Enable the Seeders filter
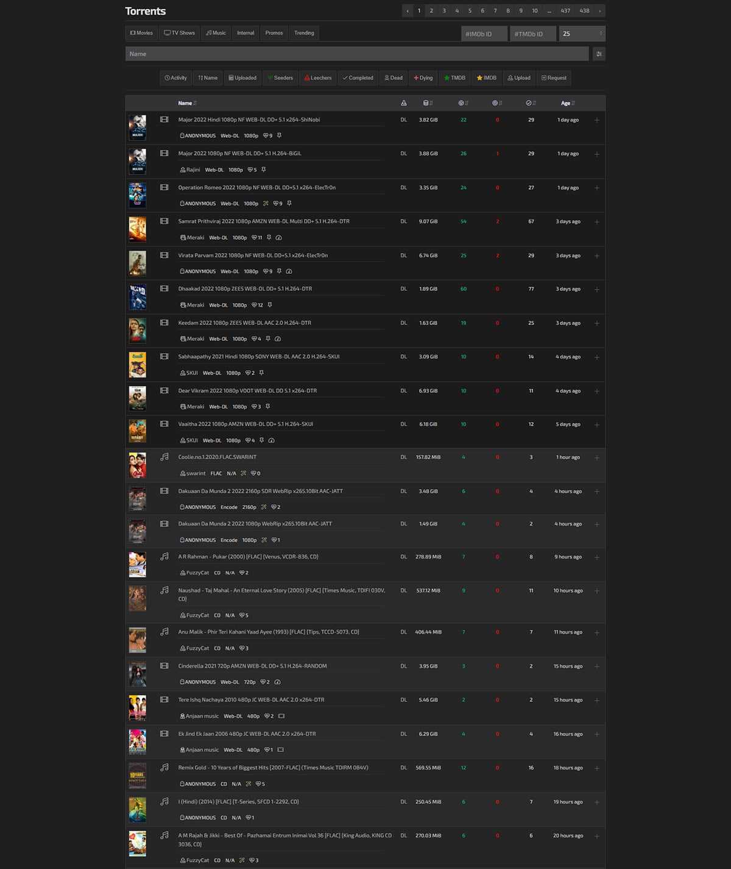 280,78
